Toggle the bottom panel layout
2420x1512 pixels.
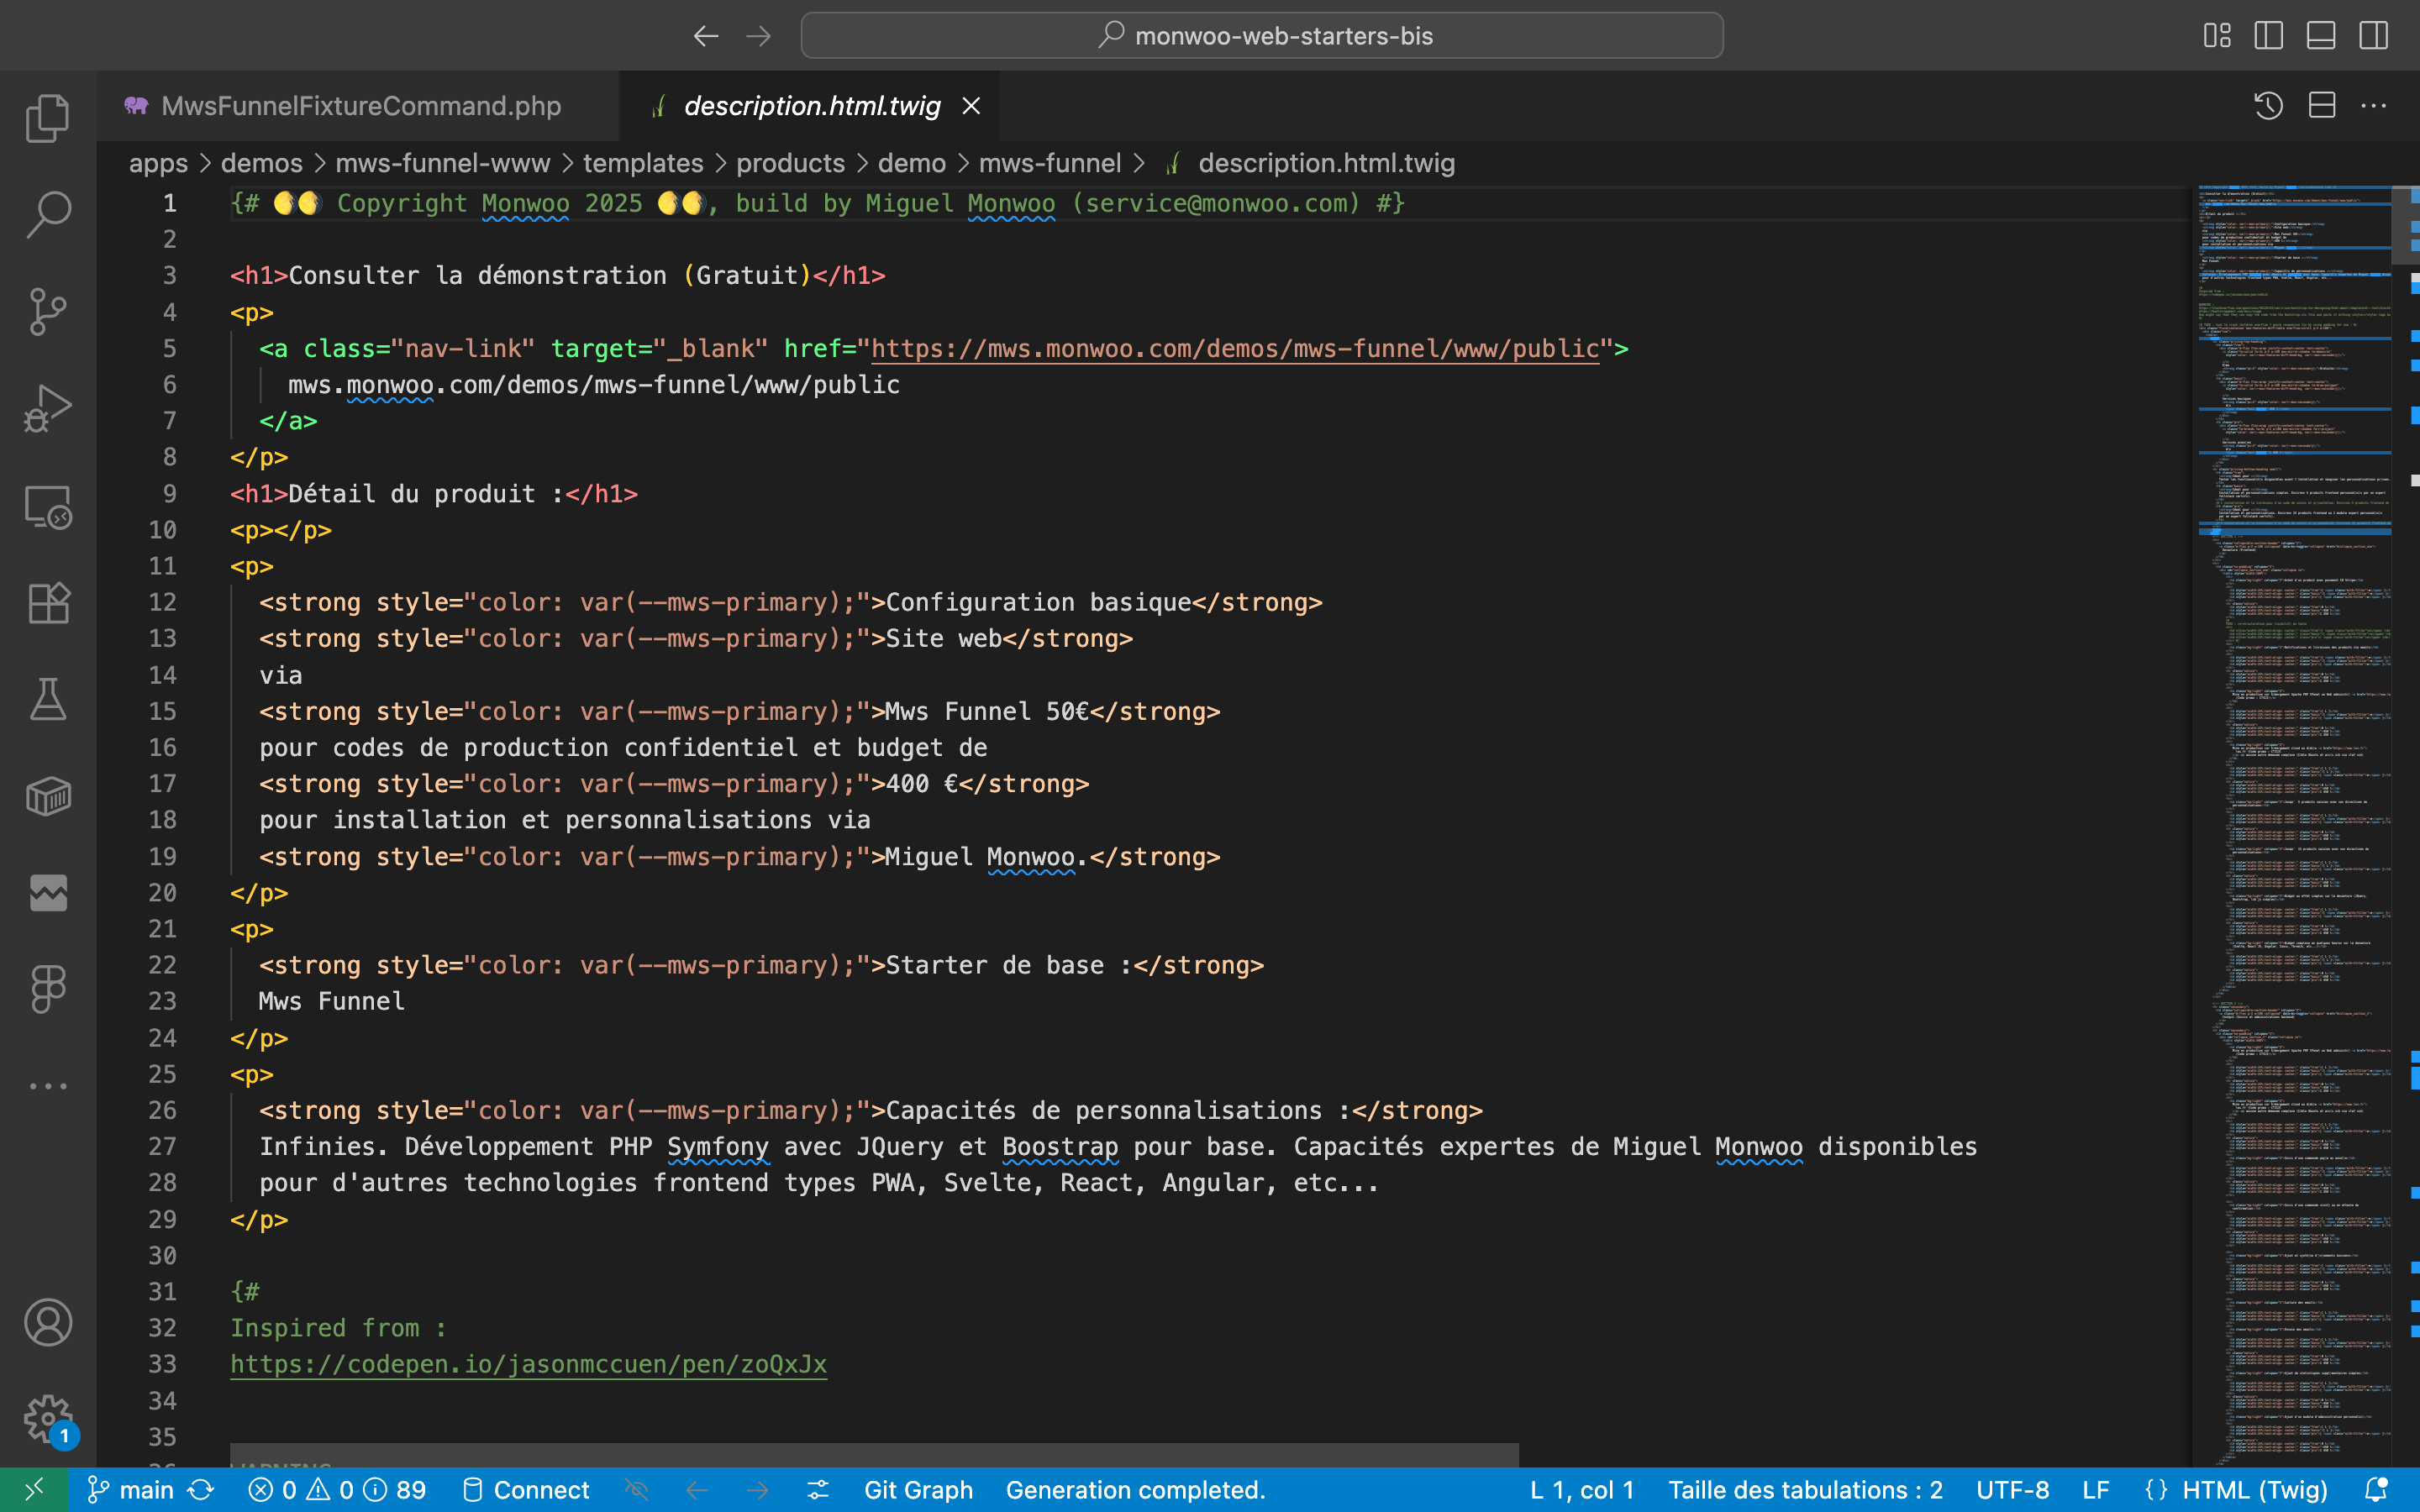point(2320,36)
